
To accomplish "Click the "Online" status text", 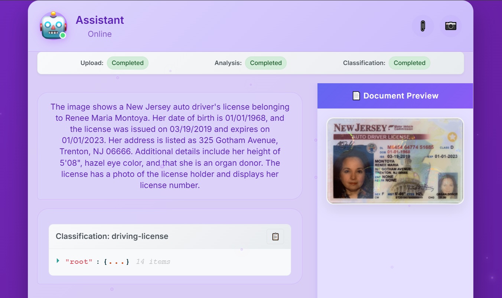I will point(100,34).
